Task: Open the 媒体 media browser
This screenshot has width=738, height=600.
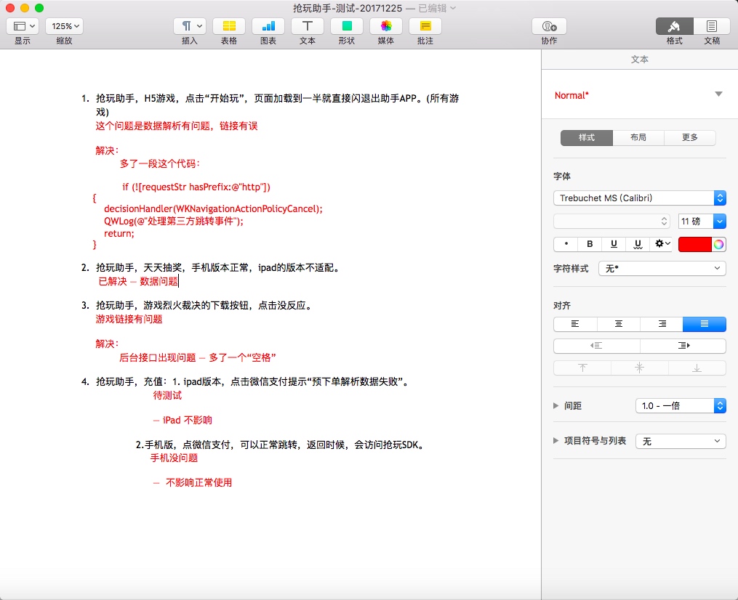Action: pos(386,26)
